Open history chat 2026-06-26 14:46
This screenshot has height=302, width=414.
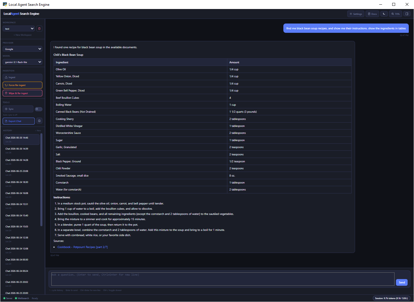click(21, 139)
